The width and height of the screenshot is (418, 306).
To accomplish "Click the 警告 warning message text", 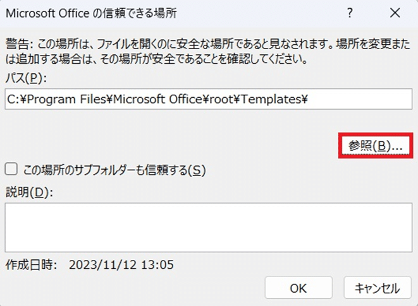I will pyautogui.click(x=208, y=52).
